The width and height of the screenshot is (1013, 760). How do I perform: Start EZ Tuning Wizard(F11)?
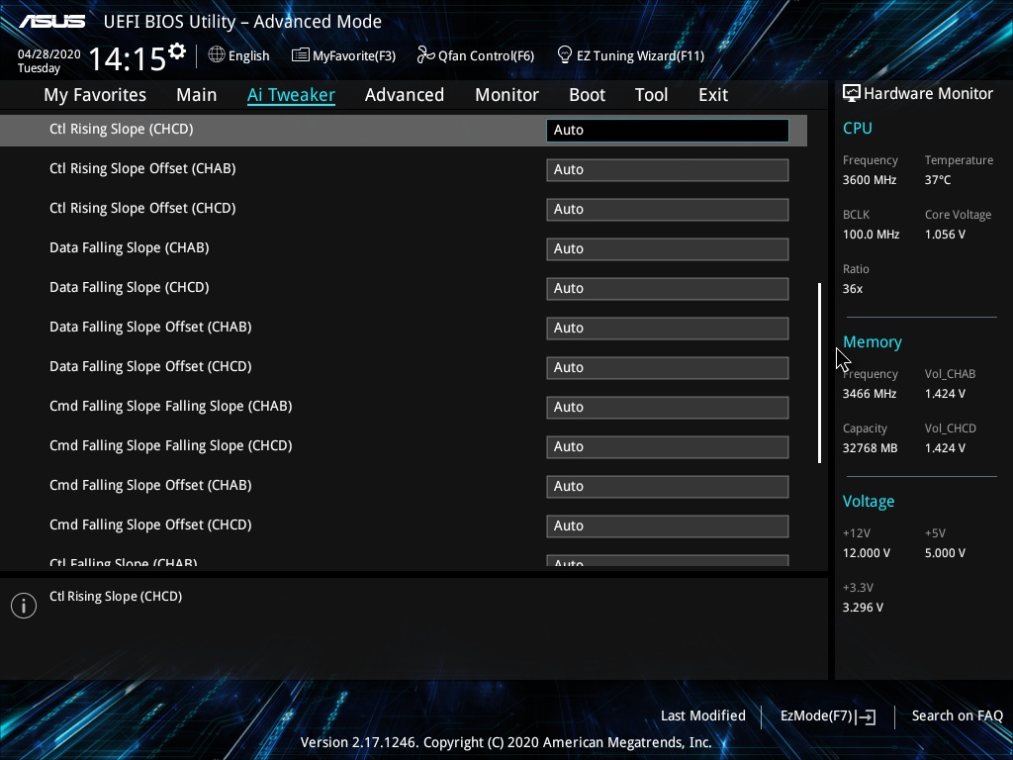[640, 56]
